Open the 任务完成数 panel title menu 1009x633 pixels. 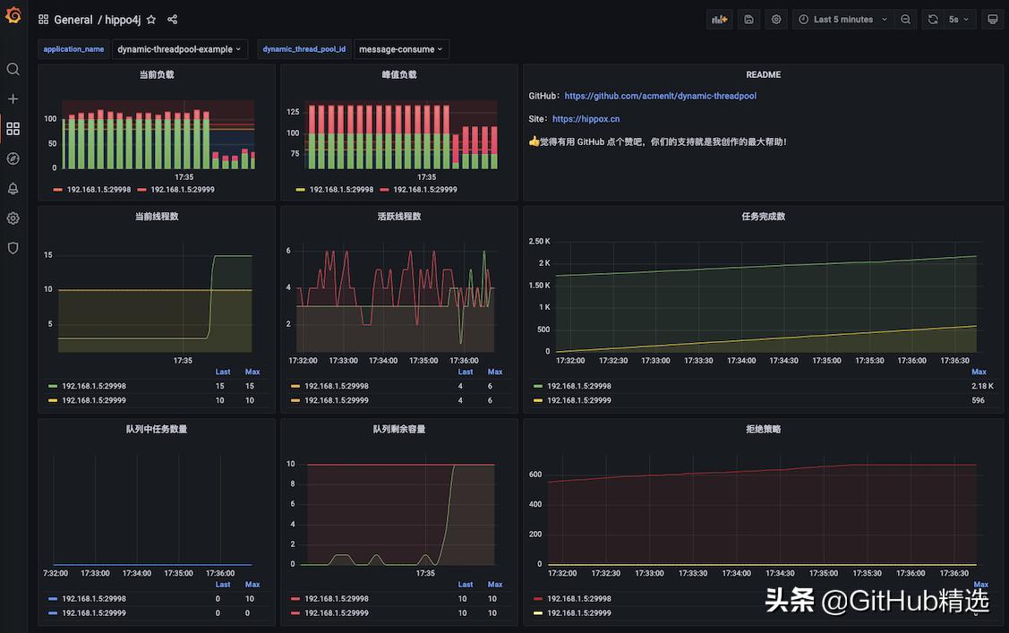click(763, 217)
